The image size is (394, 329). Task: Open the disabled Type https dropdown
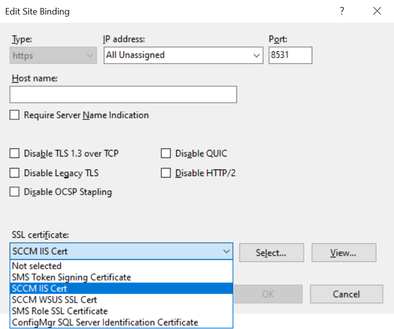coord(53,55)
